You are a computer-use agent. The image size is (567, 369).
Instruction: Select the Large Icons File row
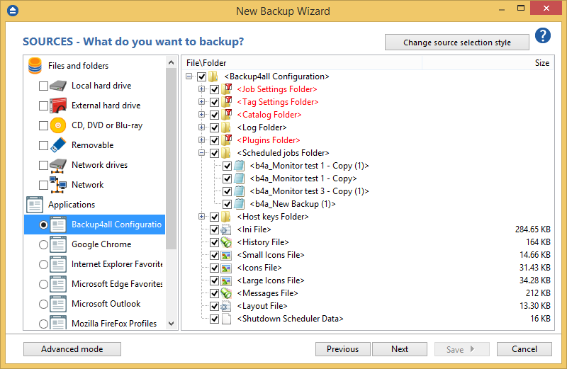271,280
